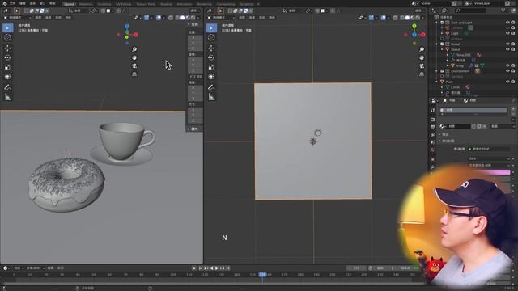
Task: Select the Cursor tool in left viewport
Action: point(7,37)
